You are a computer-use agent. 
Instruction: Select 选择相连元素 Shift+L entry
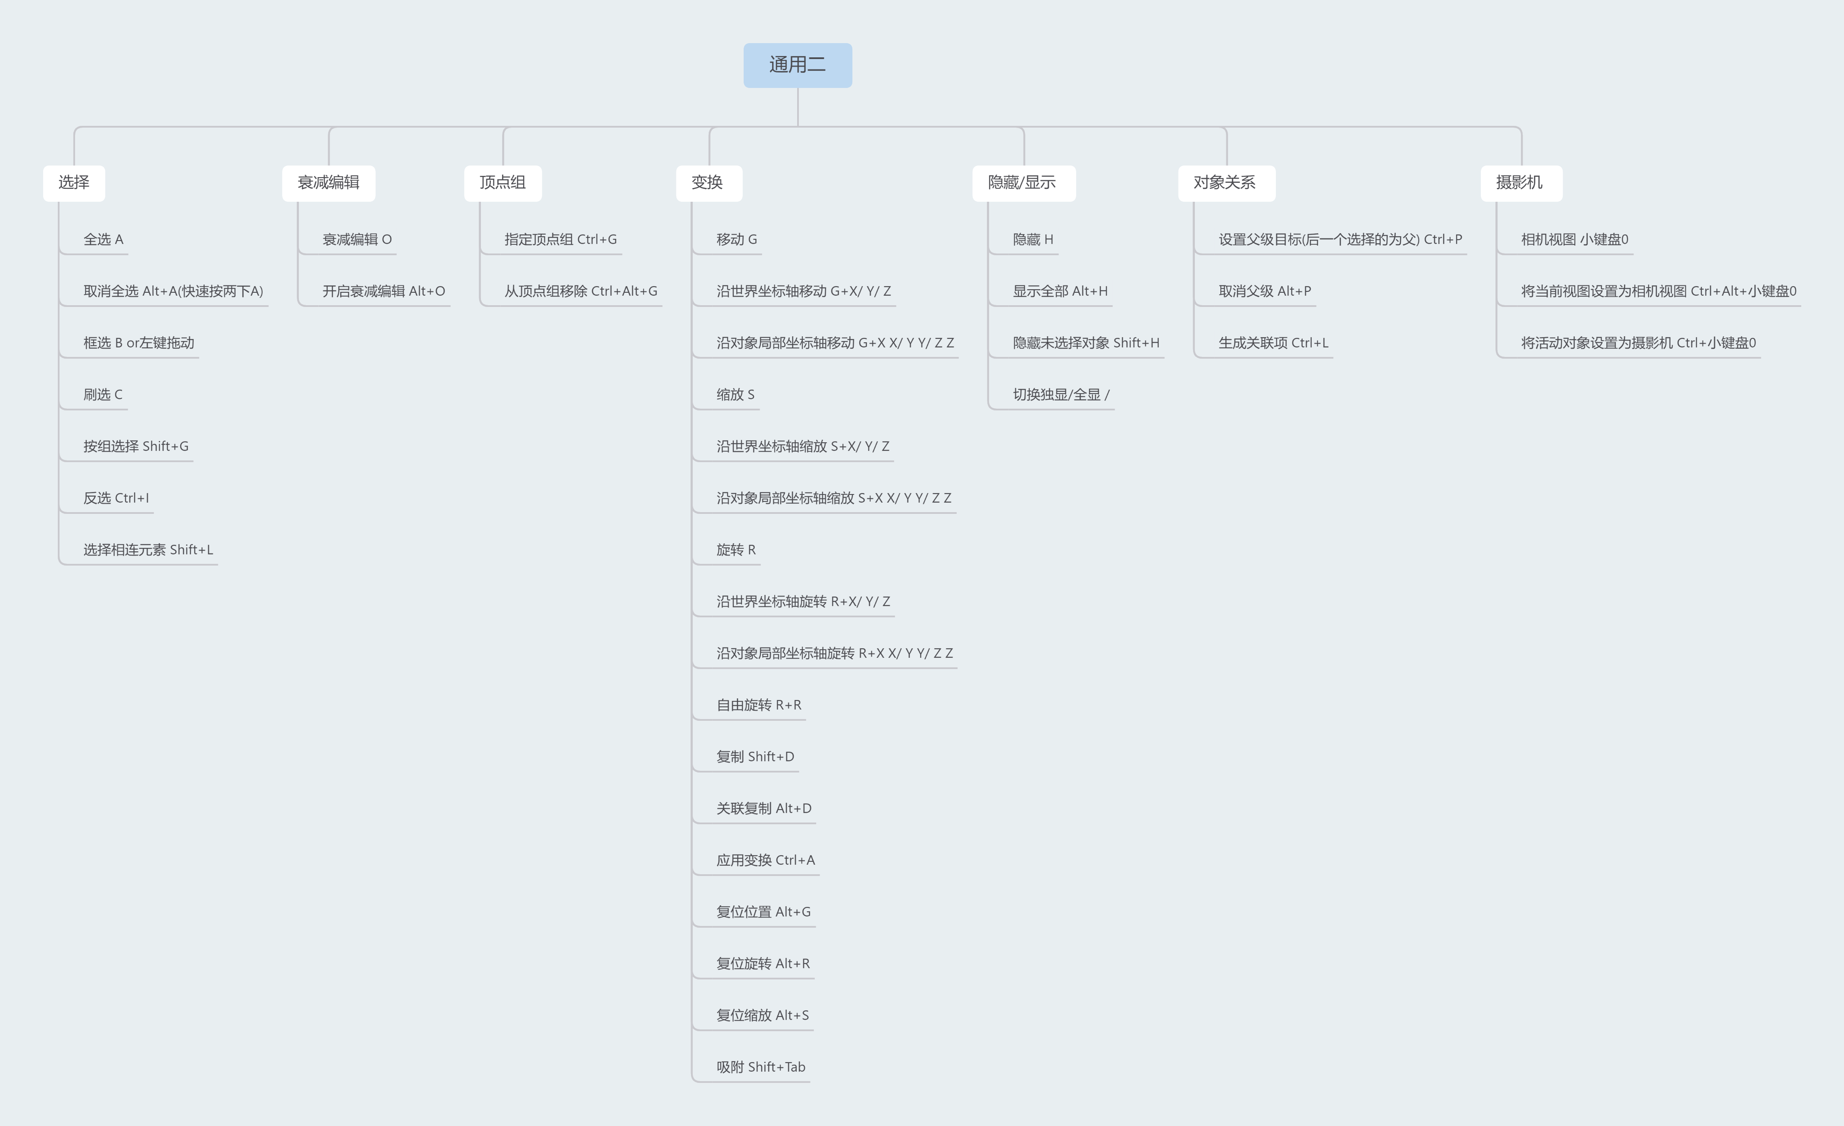[148, 550]
